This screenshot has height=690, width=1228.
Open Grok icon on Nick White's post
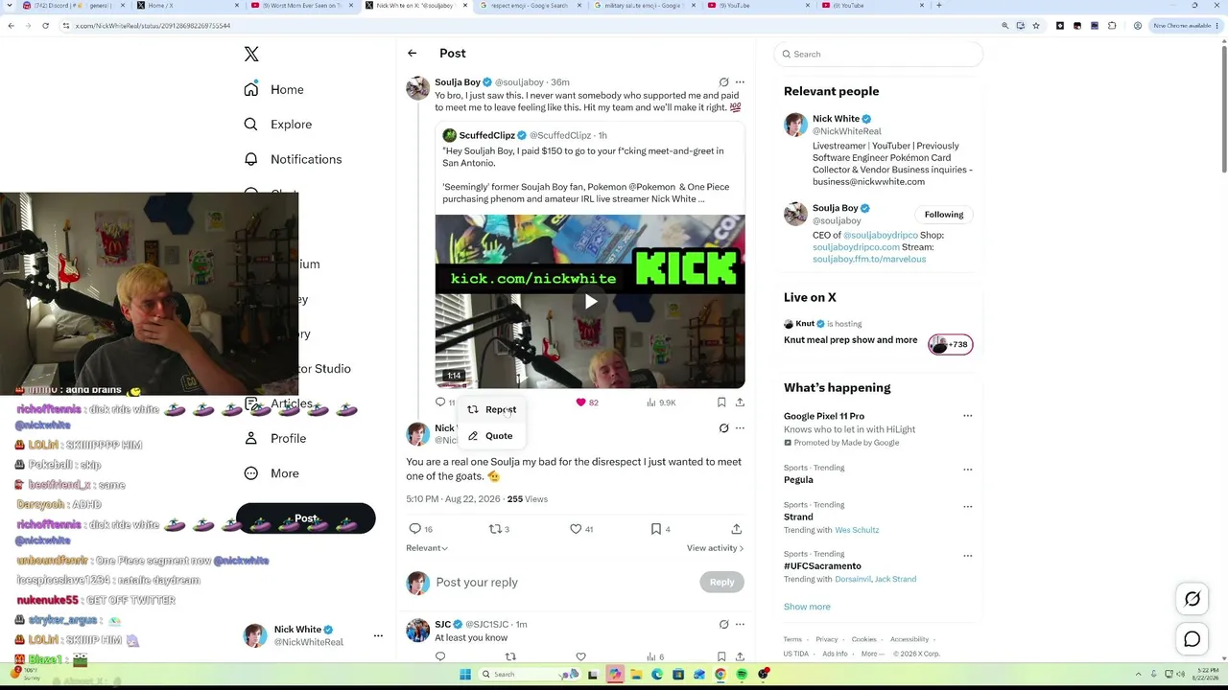(x=723, y=428)
